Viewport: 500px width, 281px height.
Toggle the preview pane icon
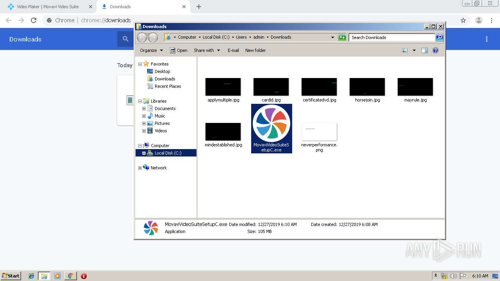click(425, 50)
